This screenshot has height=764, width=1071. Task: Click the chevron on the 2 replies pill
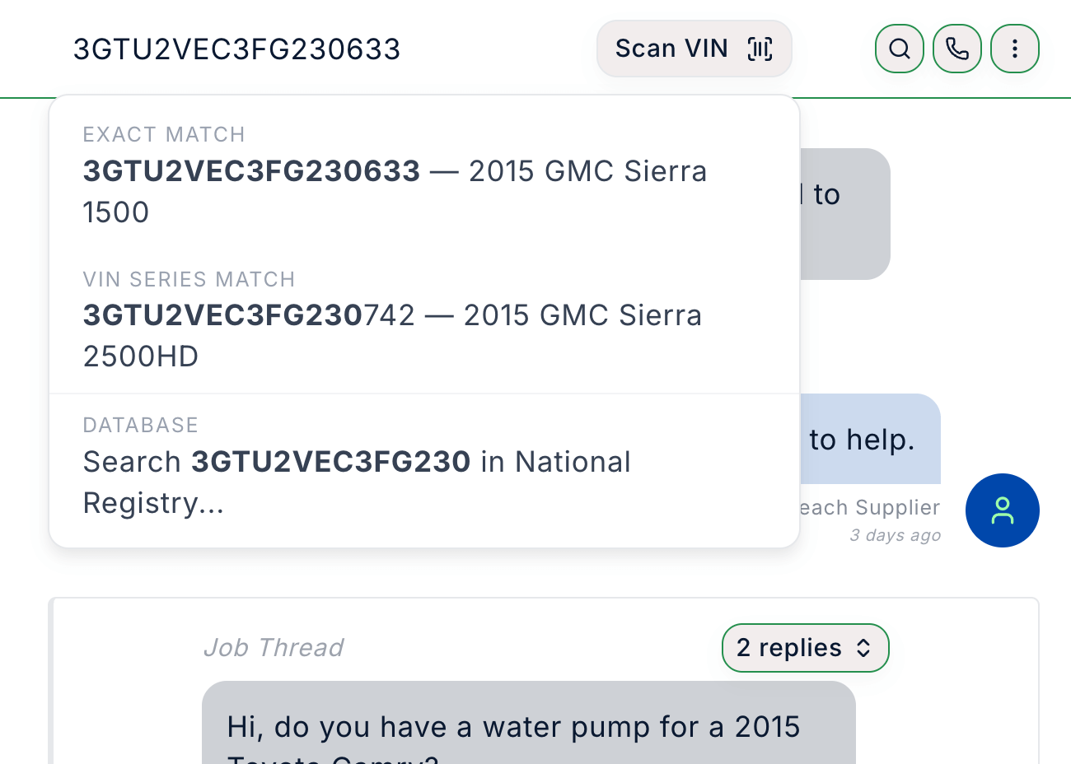click(863, 647)
